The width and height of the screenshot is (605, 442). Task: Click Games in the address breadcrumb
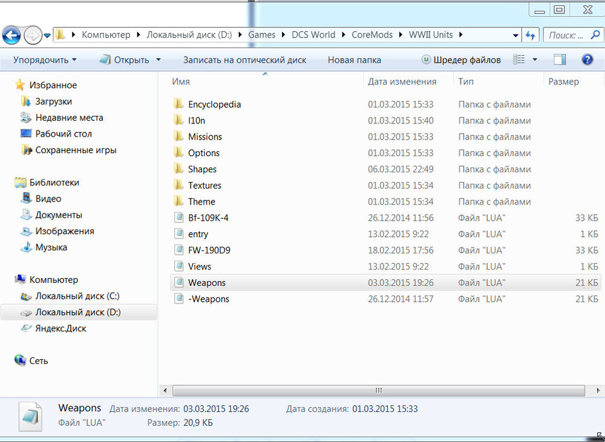click(261, 35)
